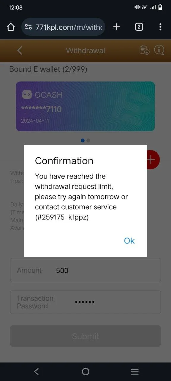Image resolution: width=171 pixels, height=381 pixels.
Task: Tap the Android home circle button
Action: click(85, 371)
